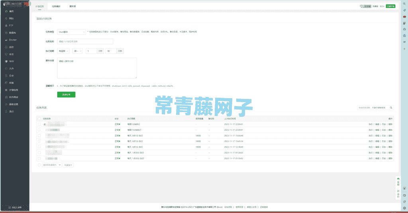
Task: Open 网站 in the sidebar
Action: click(11, 18)
